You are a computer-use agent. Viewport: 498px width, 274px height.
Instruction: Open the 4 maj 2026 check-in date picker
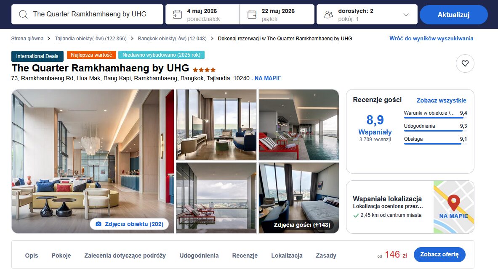click(202, 15)
